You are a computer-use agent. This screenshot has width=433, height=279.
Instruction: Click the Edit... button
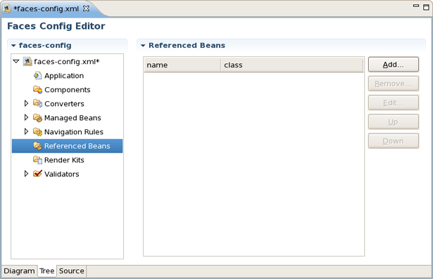pyautogui.click(x=394, y=103)
